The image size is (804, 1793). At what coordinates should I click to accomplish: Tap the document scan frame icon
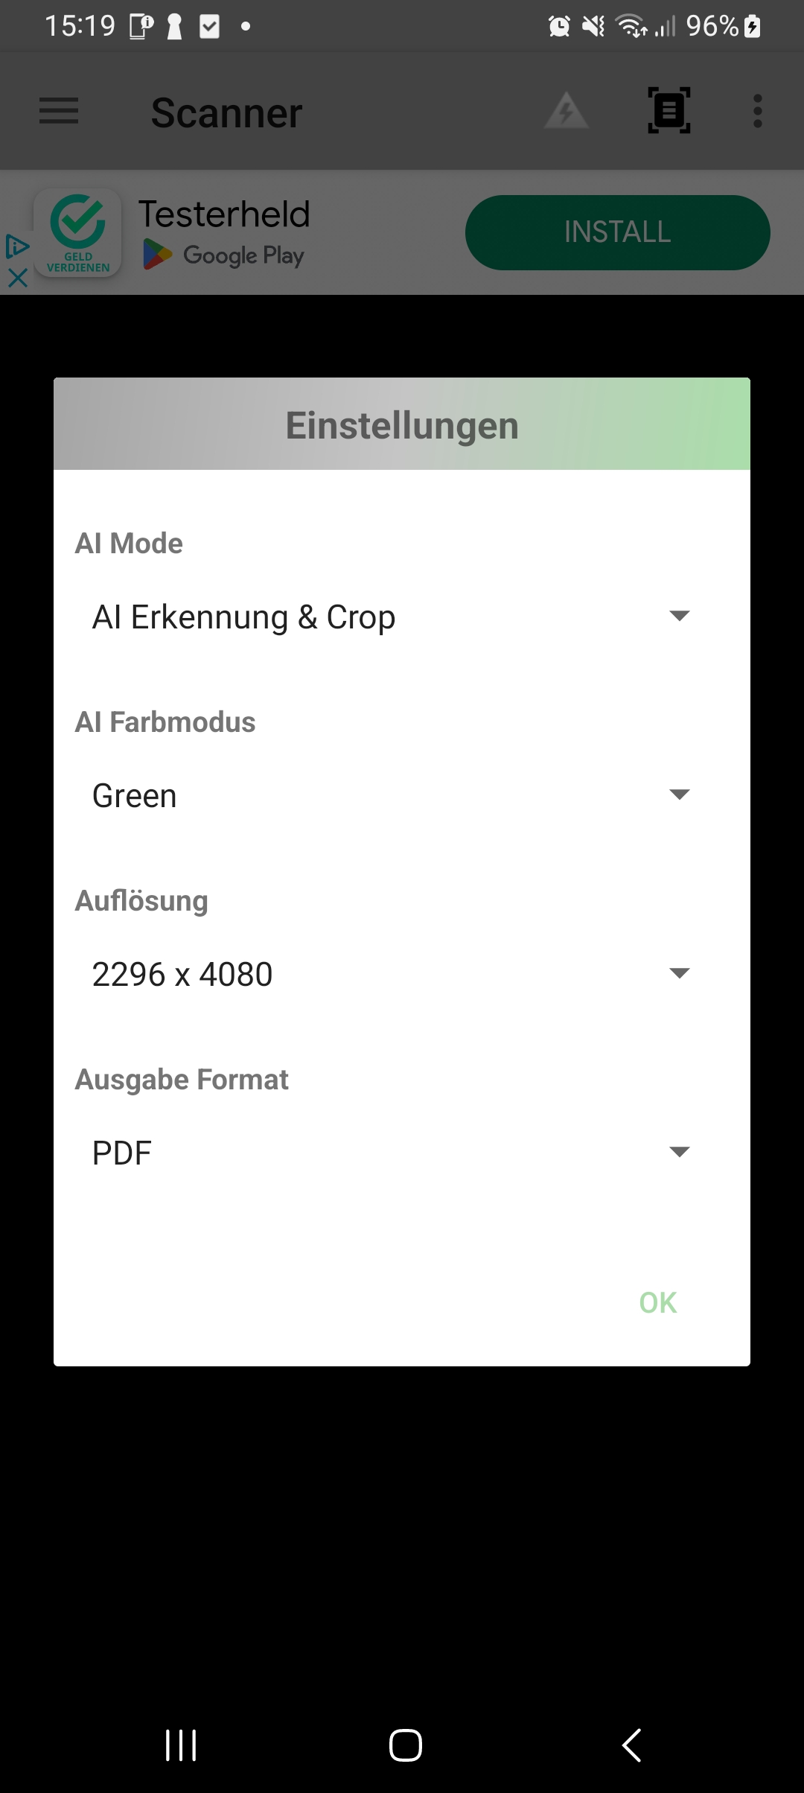669,111
